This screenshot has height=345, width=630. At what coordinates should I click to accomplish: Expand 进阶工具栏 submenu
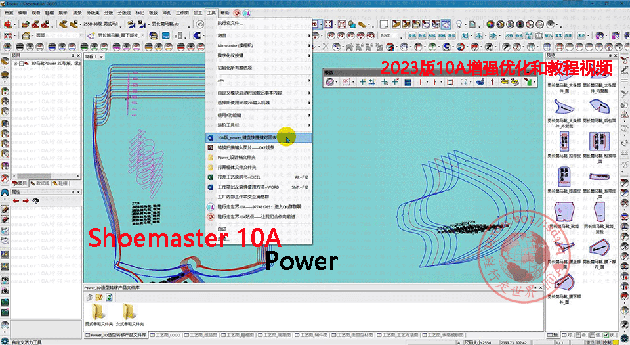pyautogui.click(x=259, y=125)
